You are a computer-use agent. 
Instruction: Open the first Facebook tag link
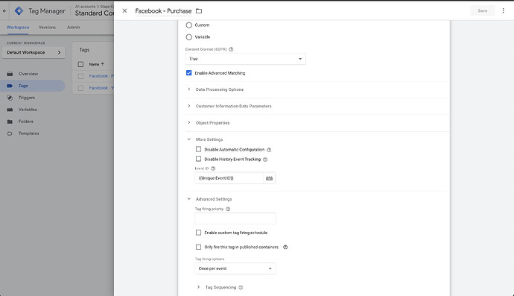[x=101, y=76]
